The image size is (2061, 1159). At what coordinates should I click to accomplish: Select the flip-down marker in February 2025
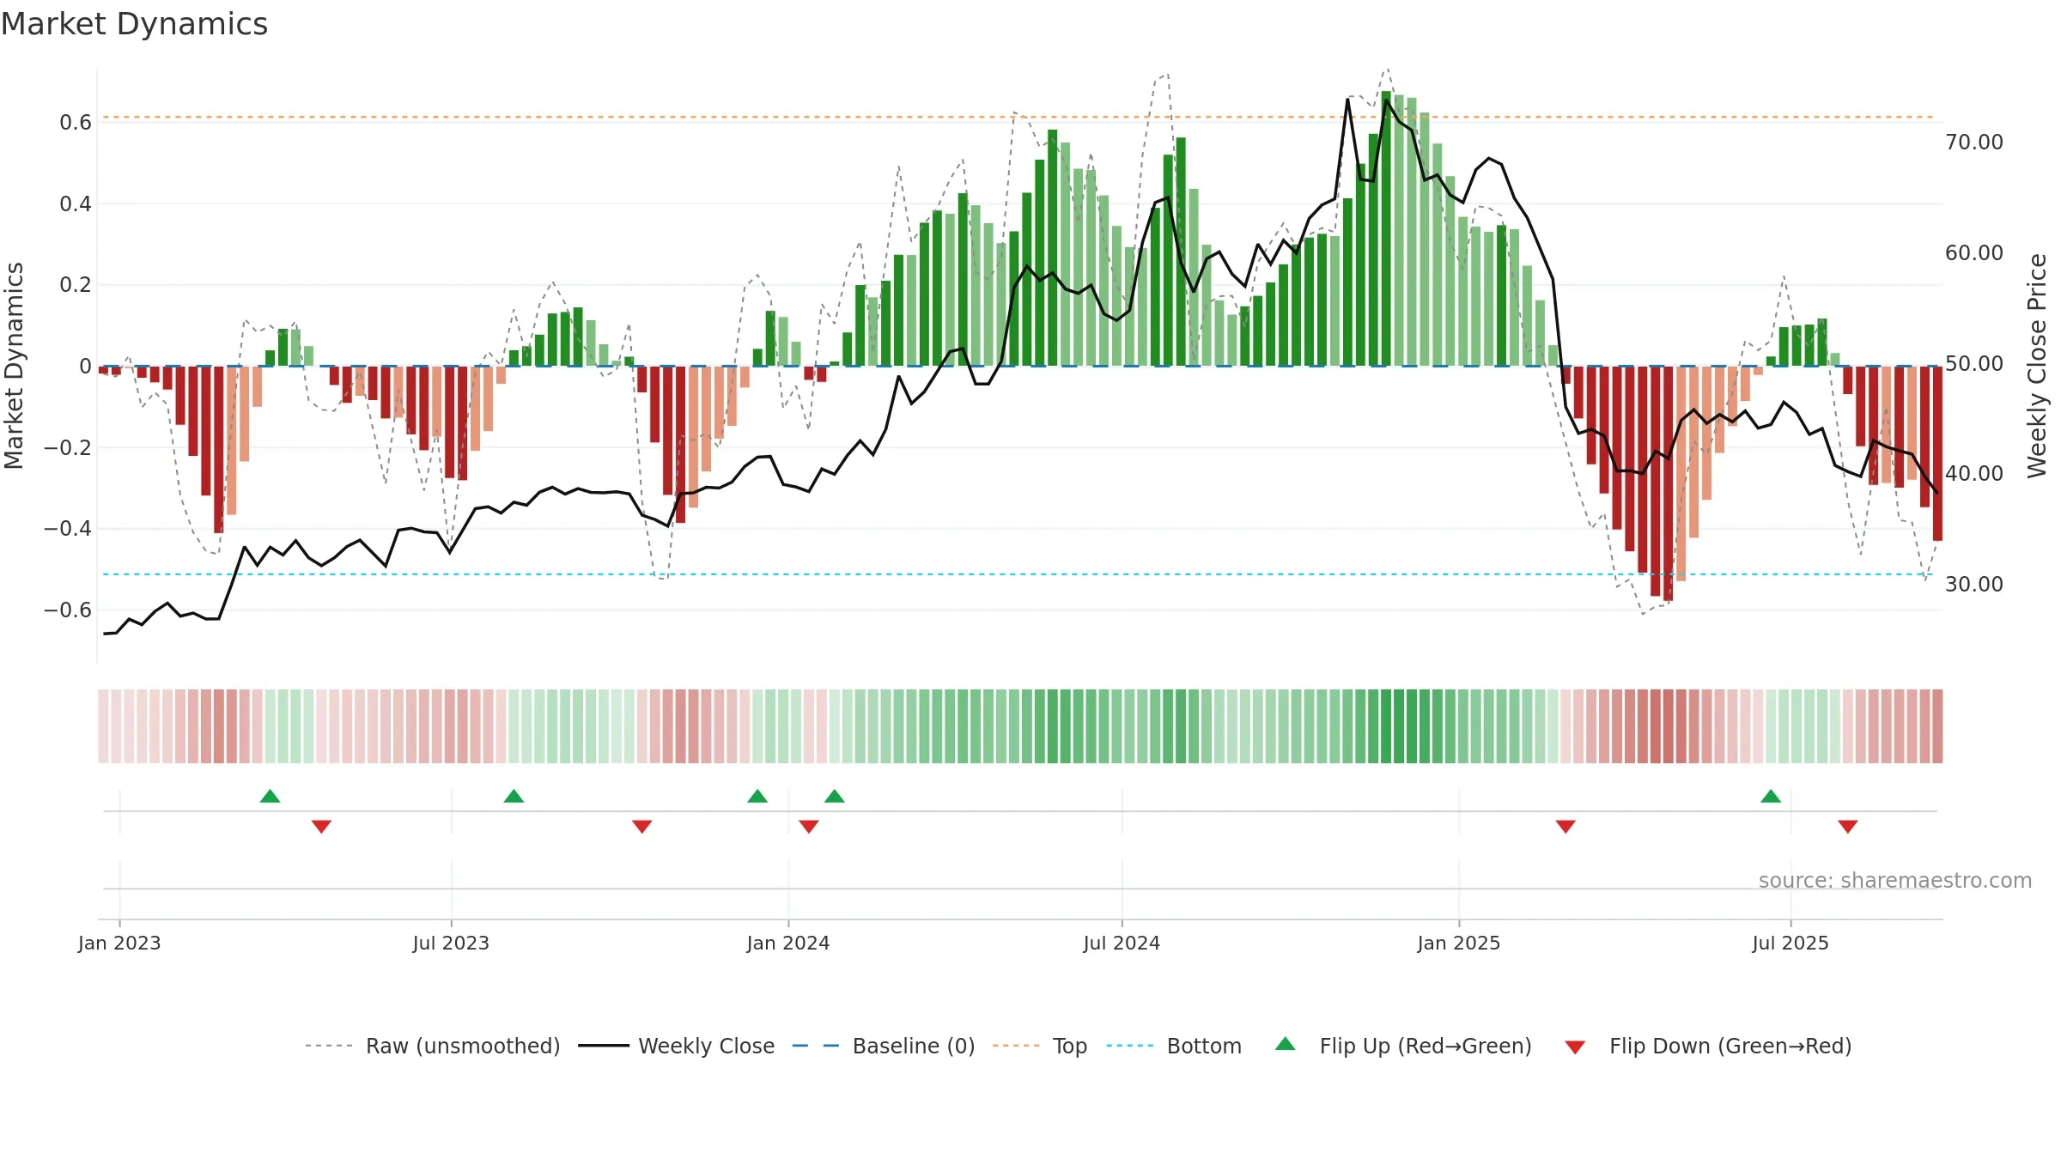click(x=1566, y=827)
